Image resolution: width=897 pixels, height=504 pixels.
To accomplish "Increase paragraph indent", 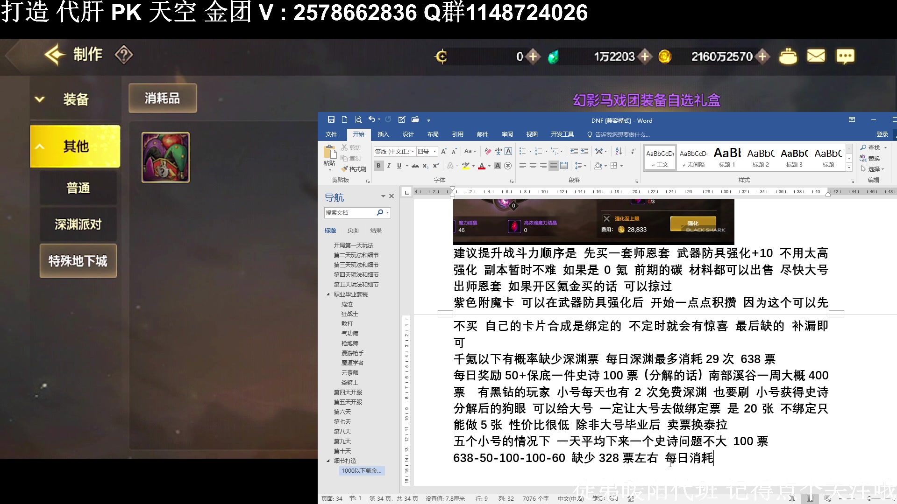I will (584, 151).
